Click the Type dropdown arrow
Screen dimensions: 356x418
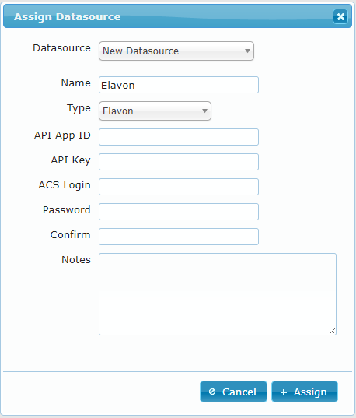coord(204,111)
